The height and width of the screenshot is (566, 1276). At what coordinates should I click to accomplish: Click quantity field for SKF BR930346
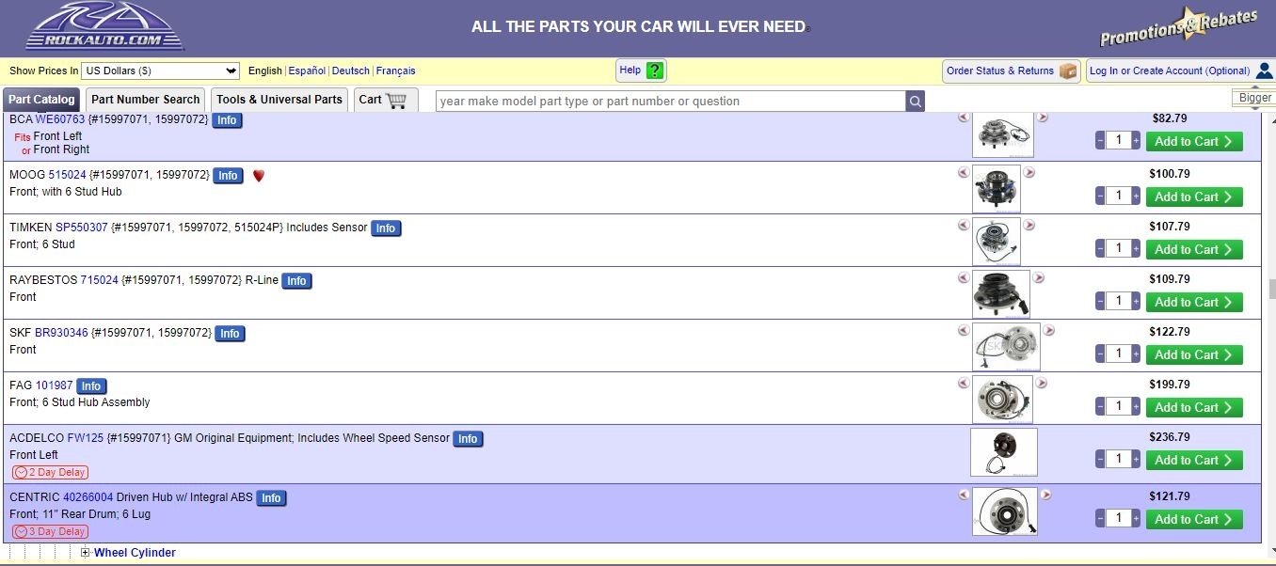(x=1118, y=354)
